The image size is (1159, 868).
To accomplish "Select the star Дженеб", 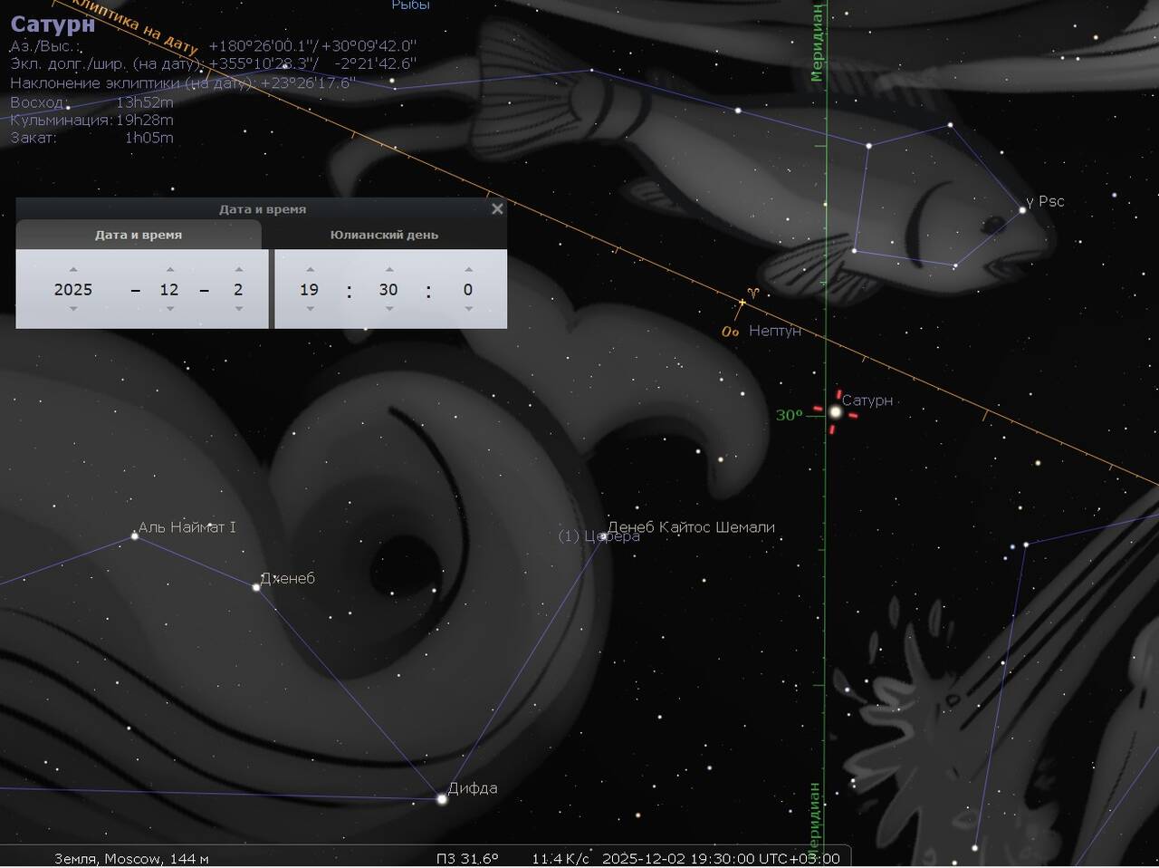I will [256, 587].
